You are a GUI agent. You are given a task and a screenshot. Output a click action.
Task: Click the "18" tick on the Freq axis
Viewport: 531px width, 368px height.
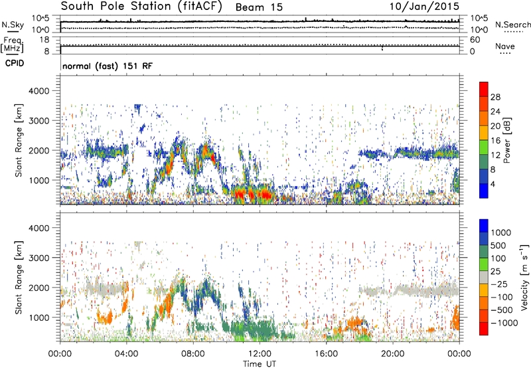click(x=44, y=40)
